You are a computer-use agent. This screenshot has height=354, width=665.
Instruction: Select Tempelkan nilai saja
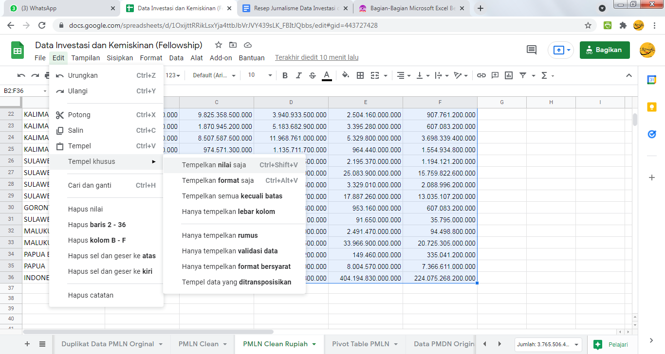tap(214, 165)
